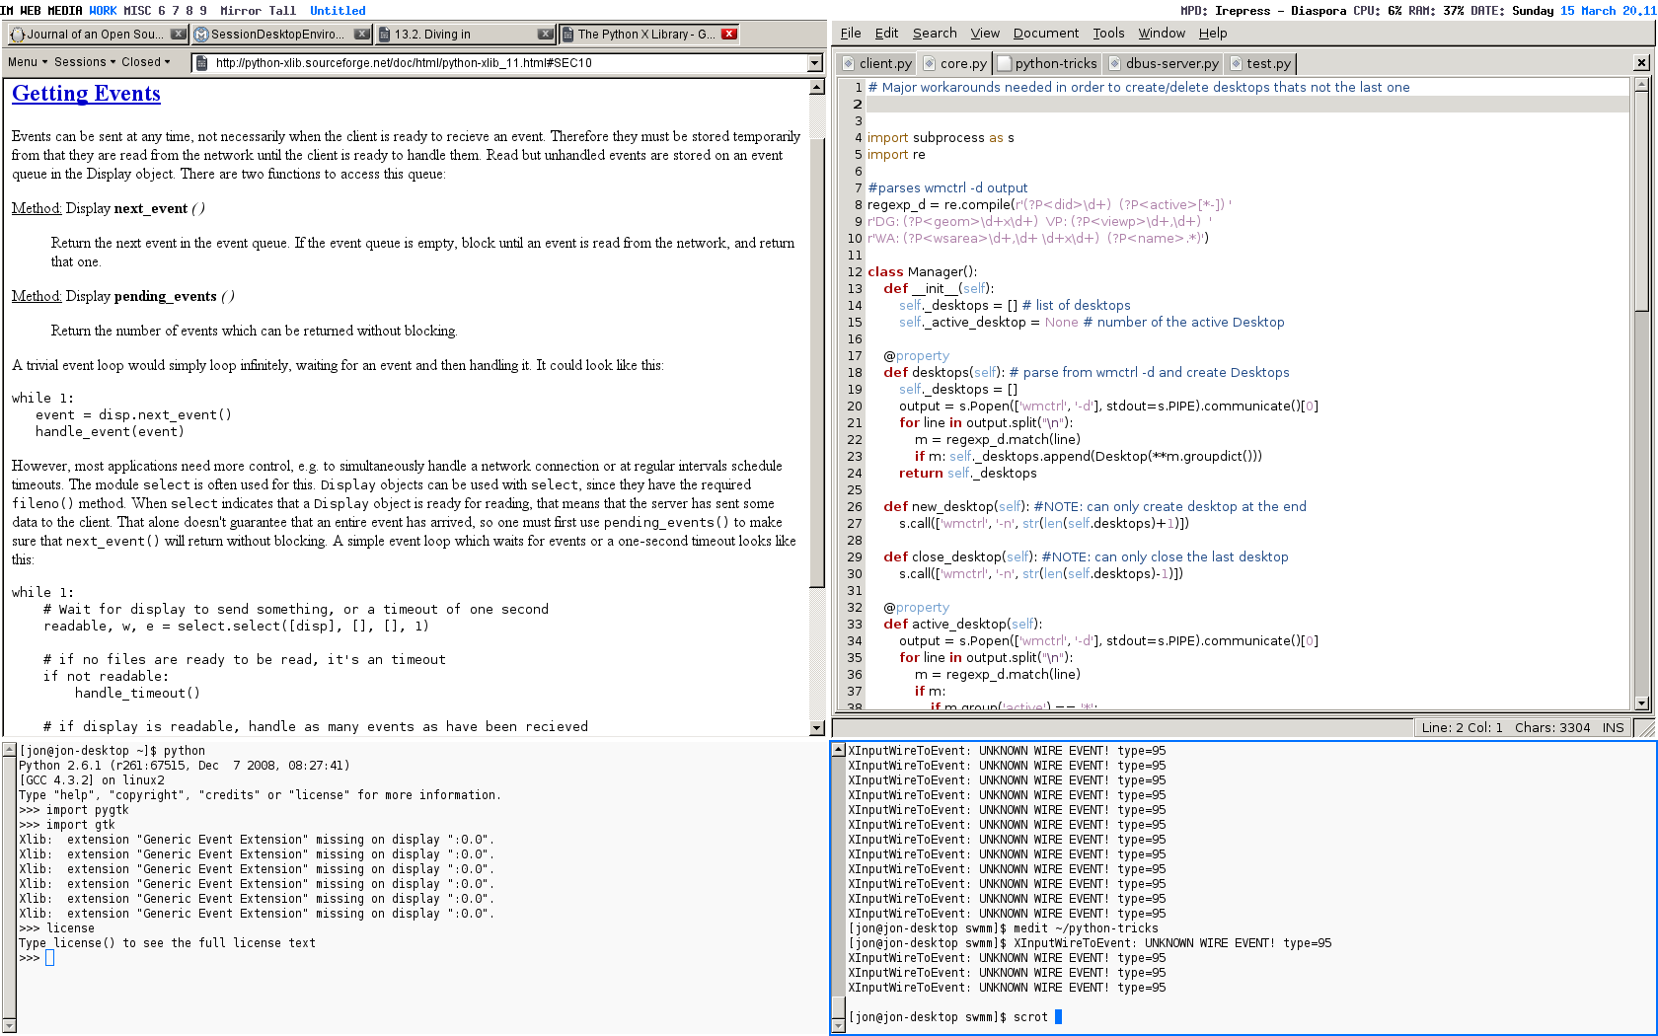
Task: Close the current document in medit editor
Action: [x=1642, y=63]
